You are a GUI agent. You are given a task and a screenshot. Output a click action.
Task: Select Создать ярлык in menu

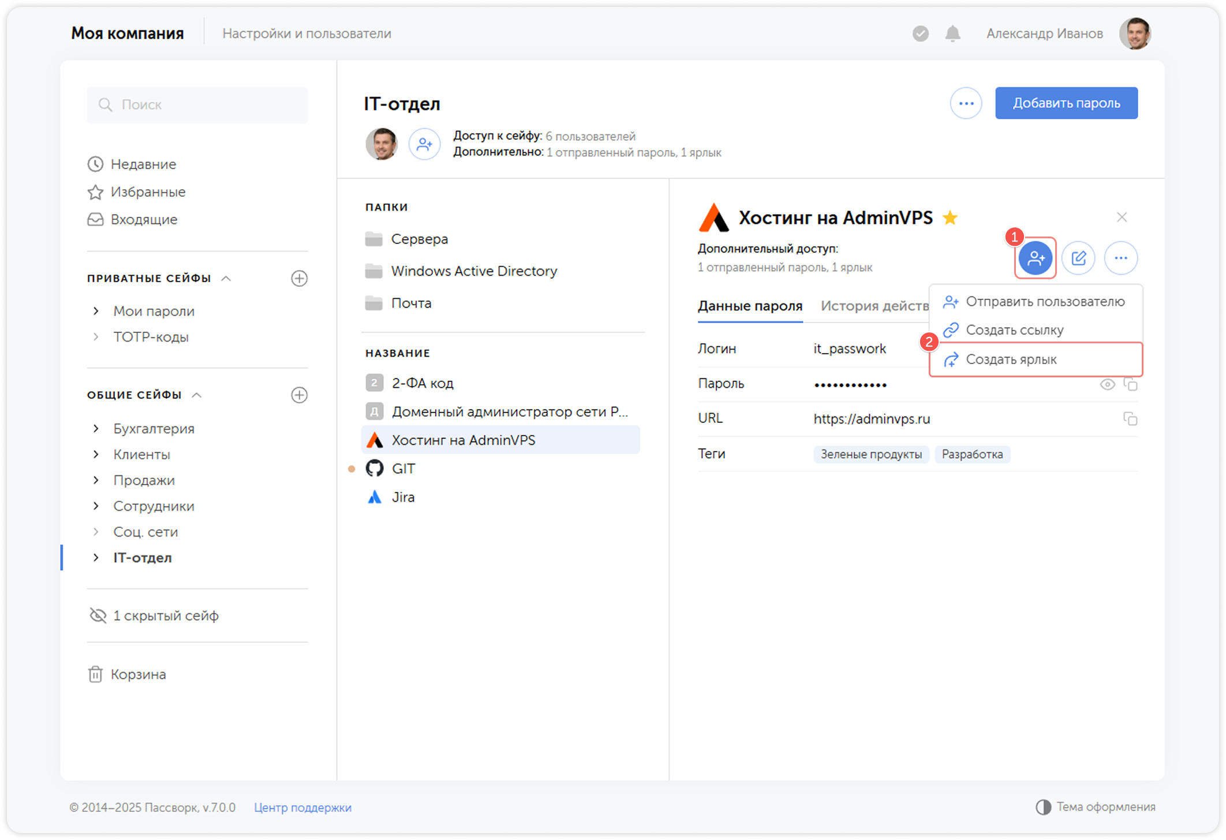(x=1036, y=359)
